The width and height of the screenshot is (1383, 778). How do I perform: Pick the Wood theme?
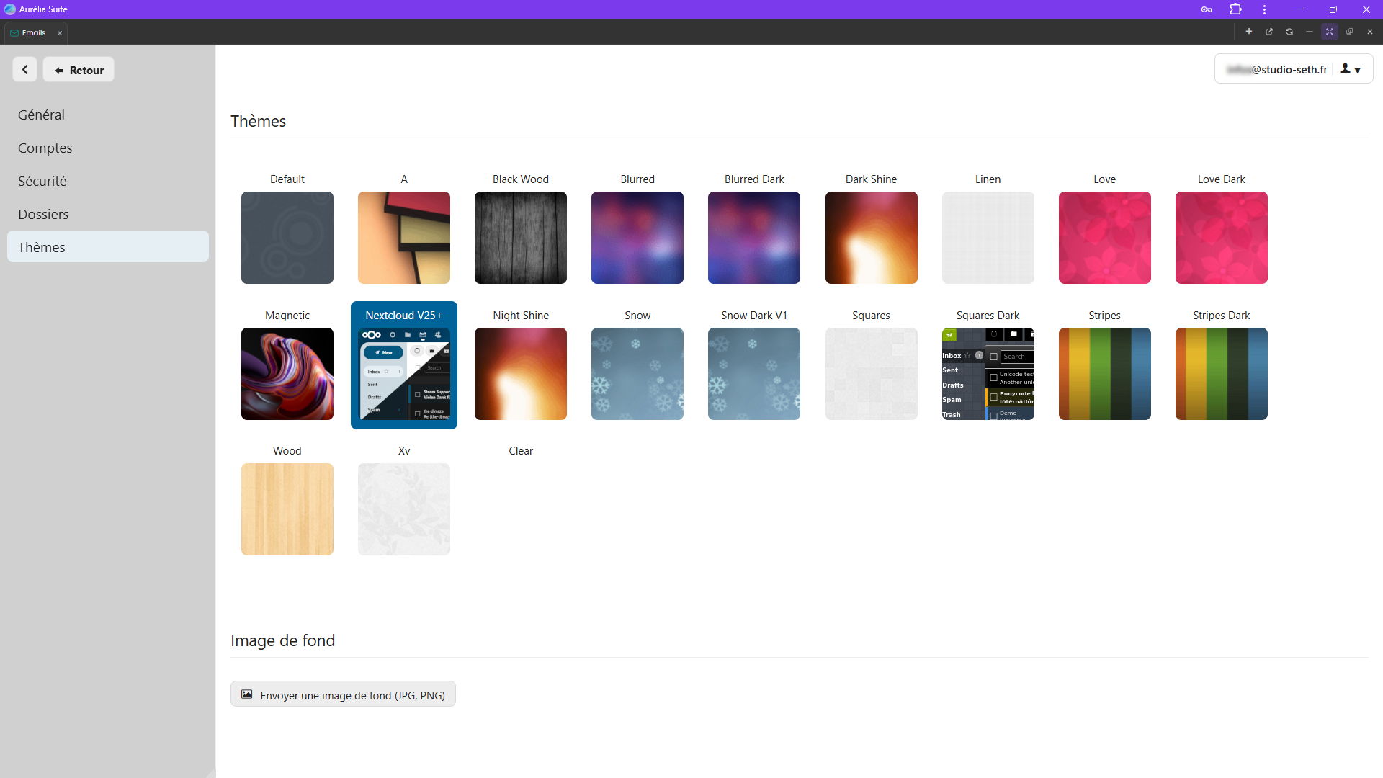(287, 509)
